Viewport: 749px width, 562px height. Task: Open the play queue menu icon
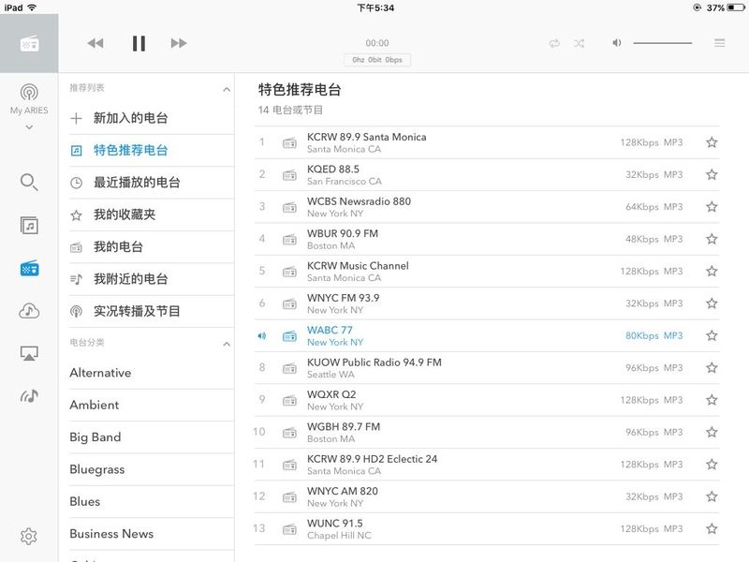[x=719, y=43]
